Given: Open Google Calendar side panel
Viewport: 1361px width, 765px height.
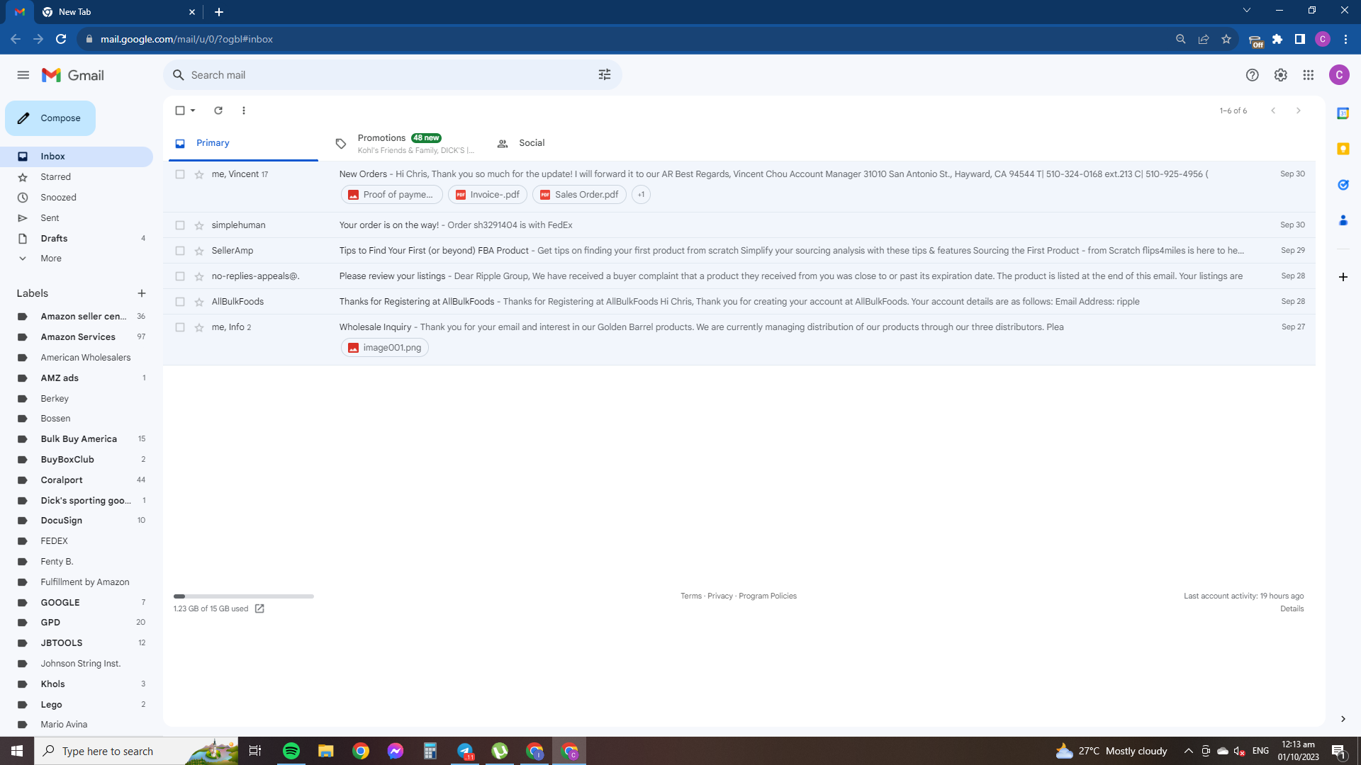Looking at the screenshot, I should coord(1343,113).
